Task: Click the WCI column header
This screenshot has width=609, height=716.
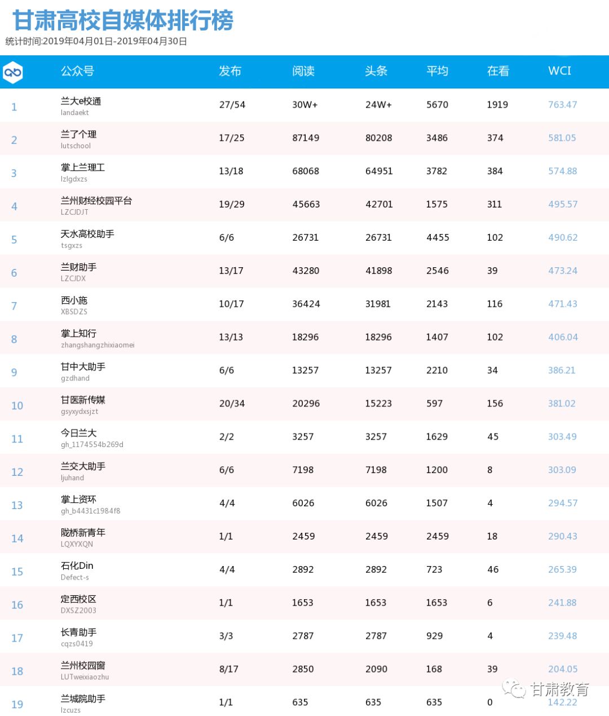Action: 559,71
